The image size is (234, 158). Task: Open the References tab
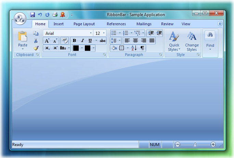pos(116,24)
